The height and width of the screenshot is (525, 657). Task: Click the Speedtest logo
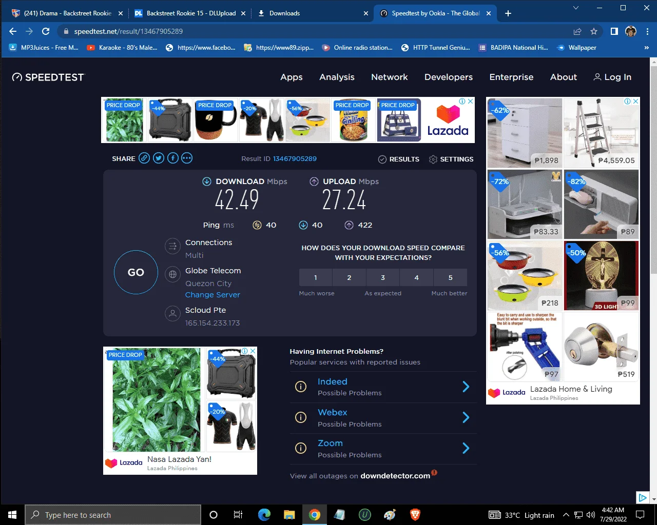point(48,77)
